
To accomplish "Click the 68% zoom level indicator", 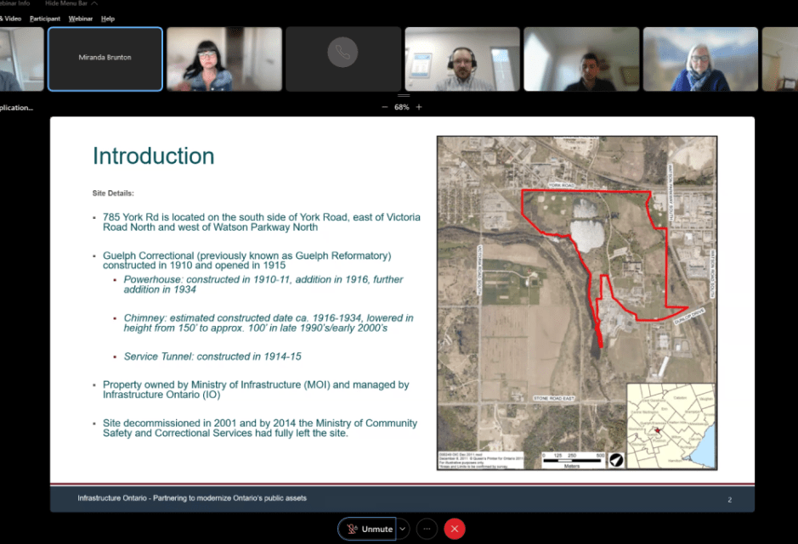I will point(401,108).
